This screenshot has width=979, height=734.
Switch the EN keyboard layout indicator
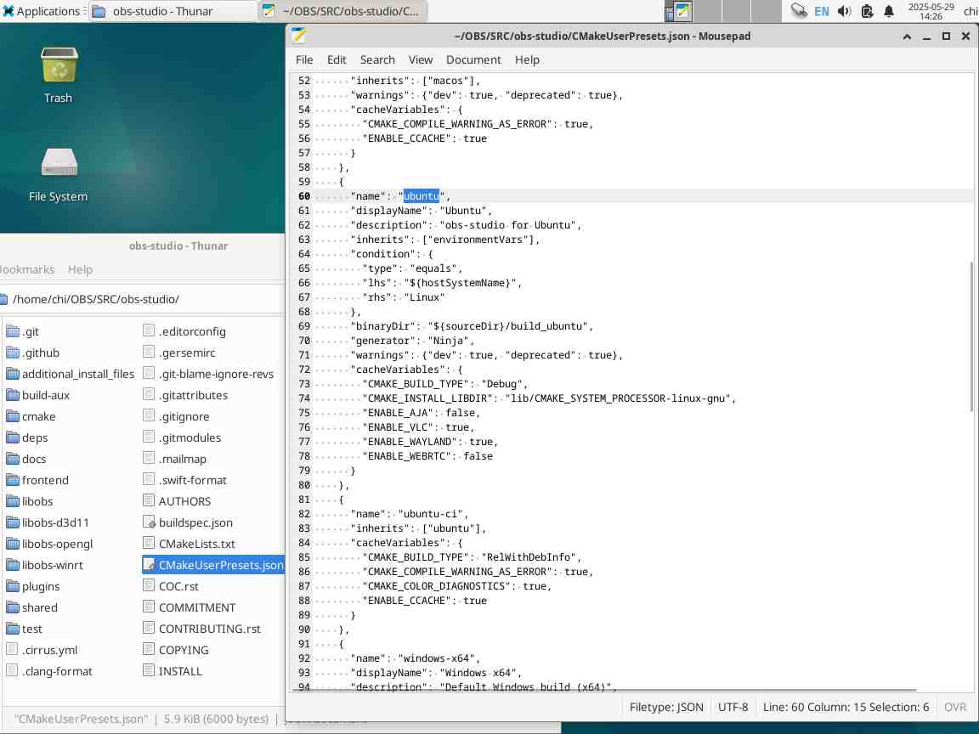pos(821,11)
